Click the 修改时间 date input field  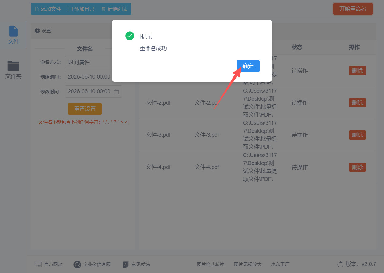click(93, 91)
